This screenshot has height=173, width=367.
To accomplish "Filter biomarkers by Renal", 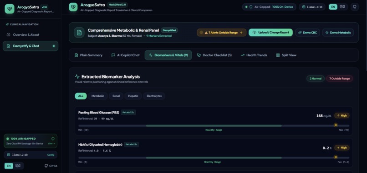I will pos(116,96).
